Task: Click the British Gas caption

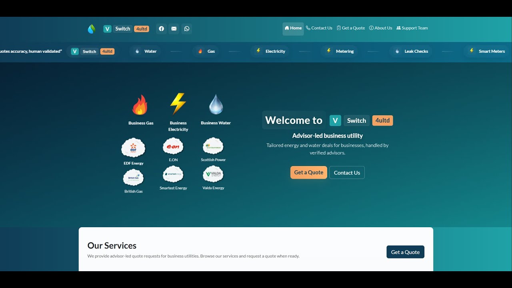Action: click(x=133, y=191)
